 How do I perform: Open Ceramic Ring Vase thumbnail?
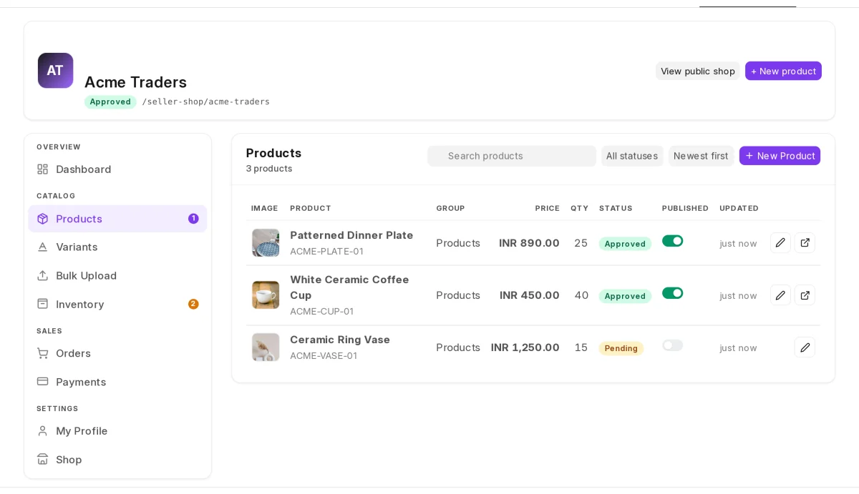click(x=266, y=347)
